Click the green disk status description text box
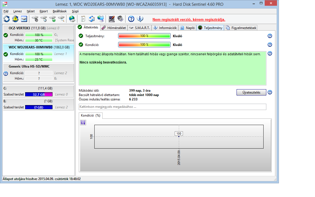 (172, 68)
